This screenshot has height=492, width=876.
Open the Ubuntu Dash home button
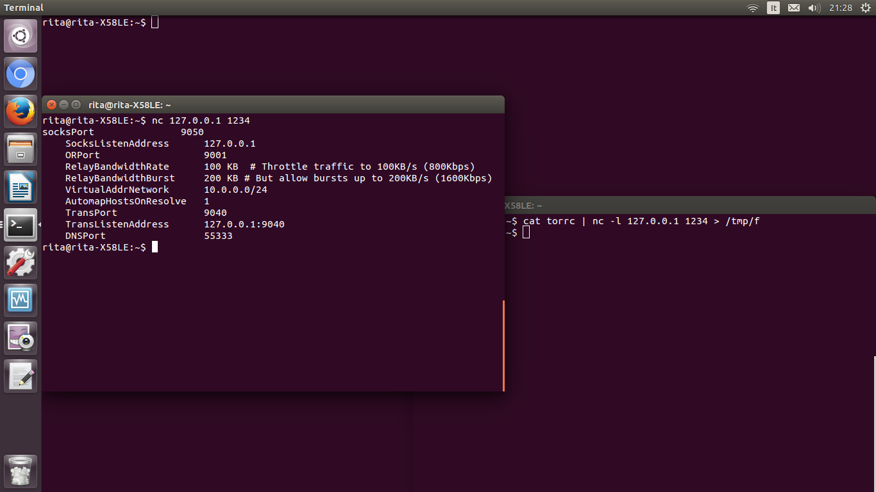[x=20, y=35]
